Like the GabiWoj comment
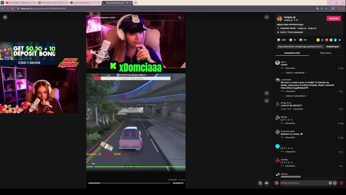Screen dimensions: 346x195 [x=340, y=166]
